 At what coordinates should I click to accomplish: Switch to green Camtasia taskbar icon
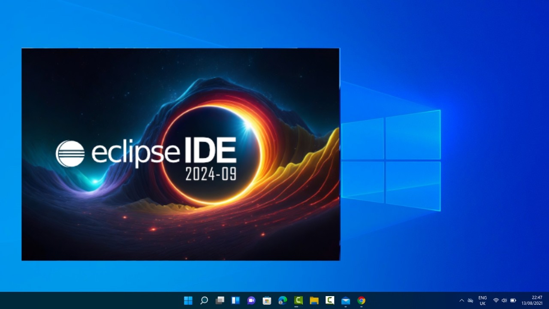click(x=299, y=300)
